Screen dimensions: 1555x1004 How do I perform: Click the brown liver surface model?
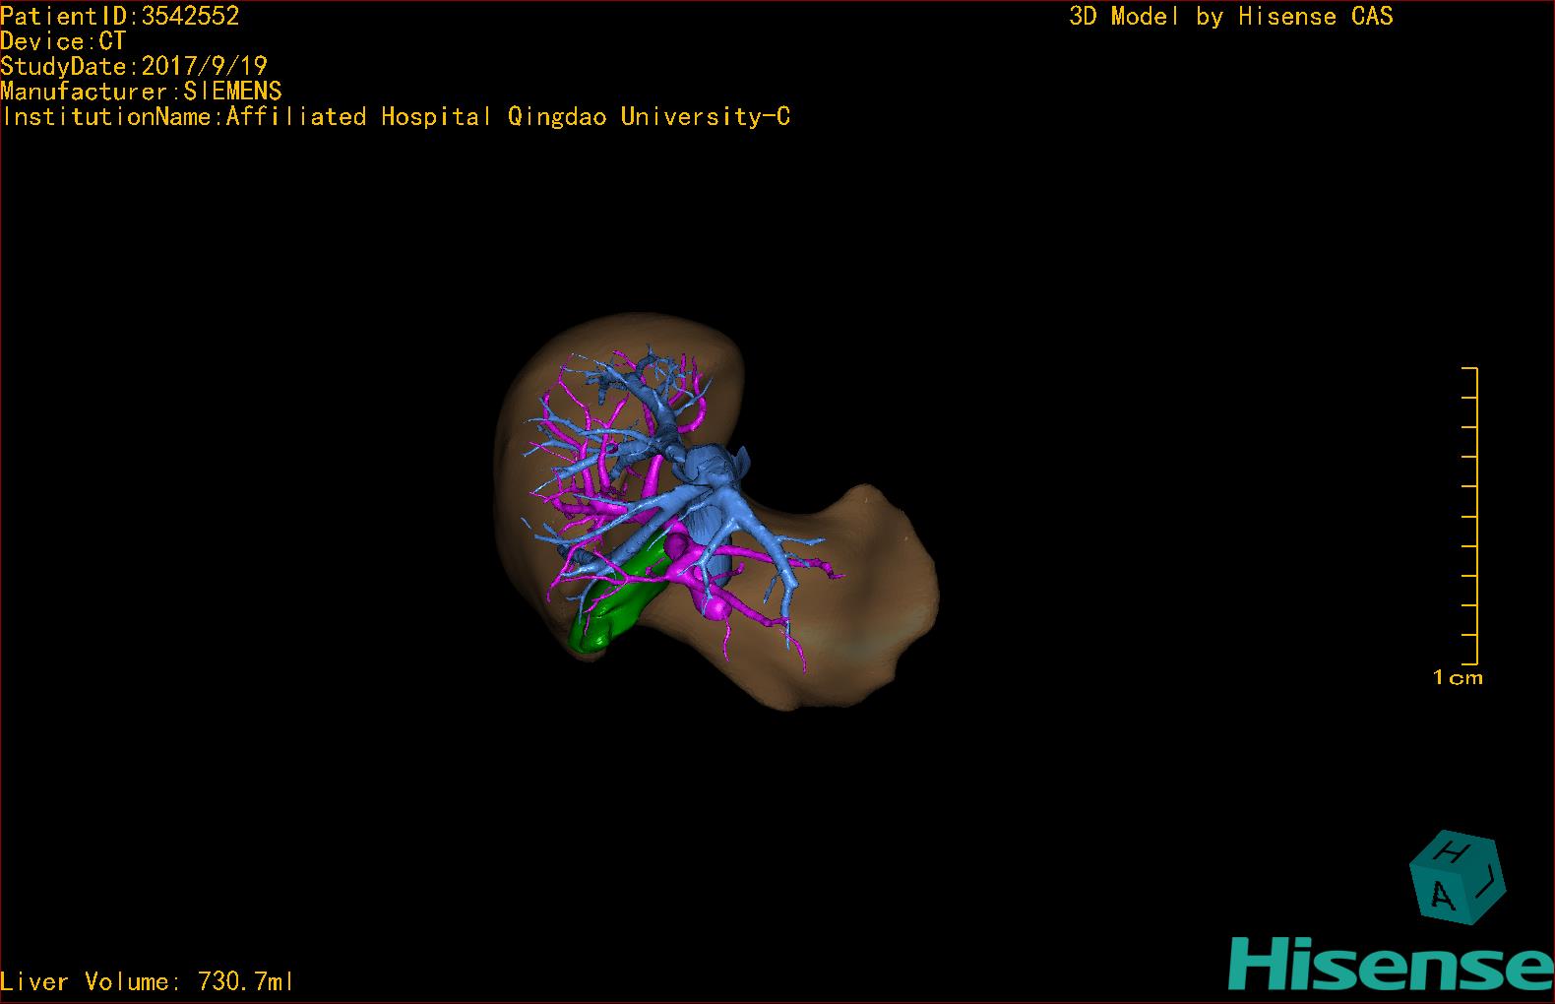tap(715, 512)
